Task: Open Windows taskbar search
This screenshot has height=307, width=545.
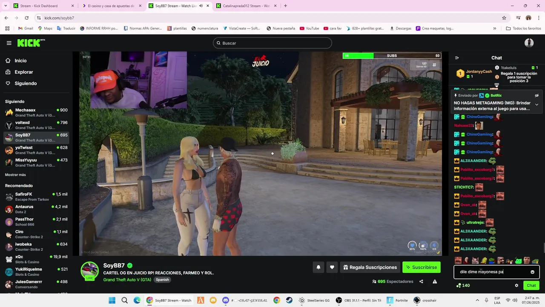Action: click(124, 300)
